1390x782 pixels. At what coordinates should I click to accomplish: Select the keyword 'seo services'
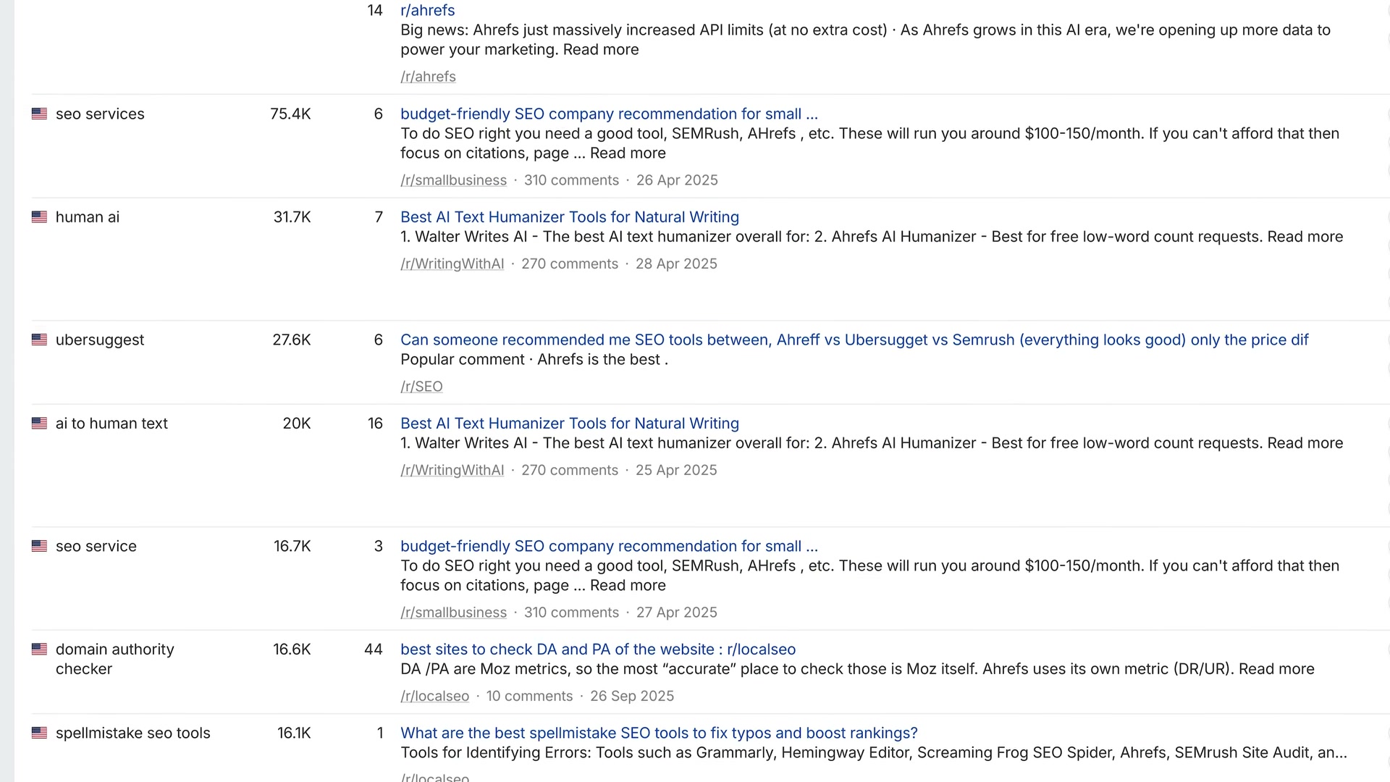(100, 114)
